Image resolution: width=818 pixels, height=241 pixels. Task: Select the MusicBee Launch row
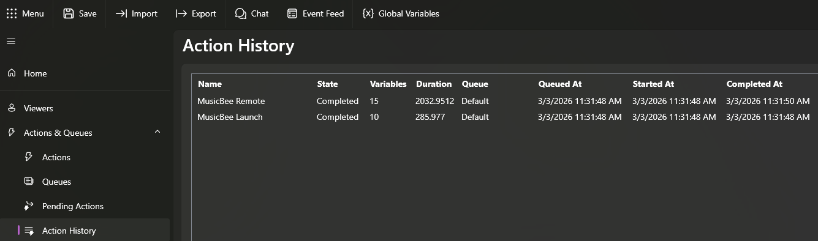tap(504, 117)
